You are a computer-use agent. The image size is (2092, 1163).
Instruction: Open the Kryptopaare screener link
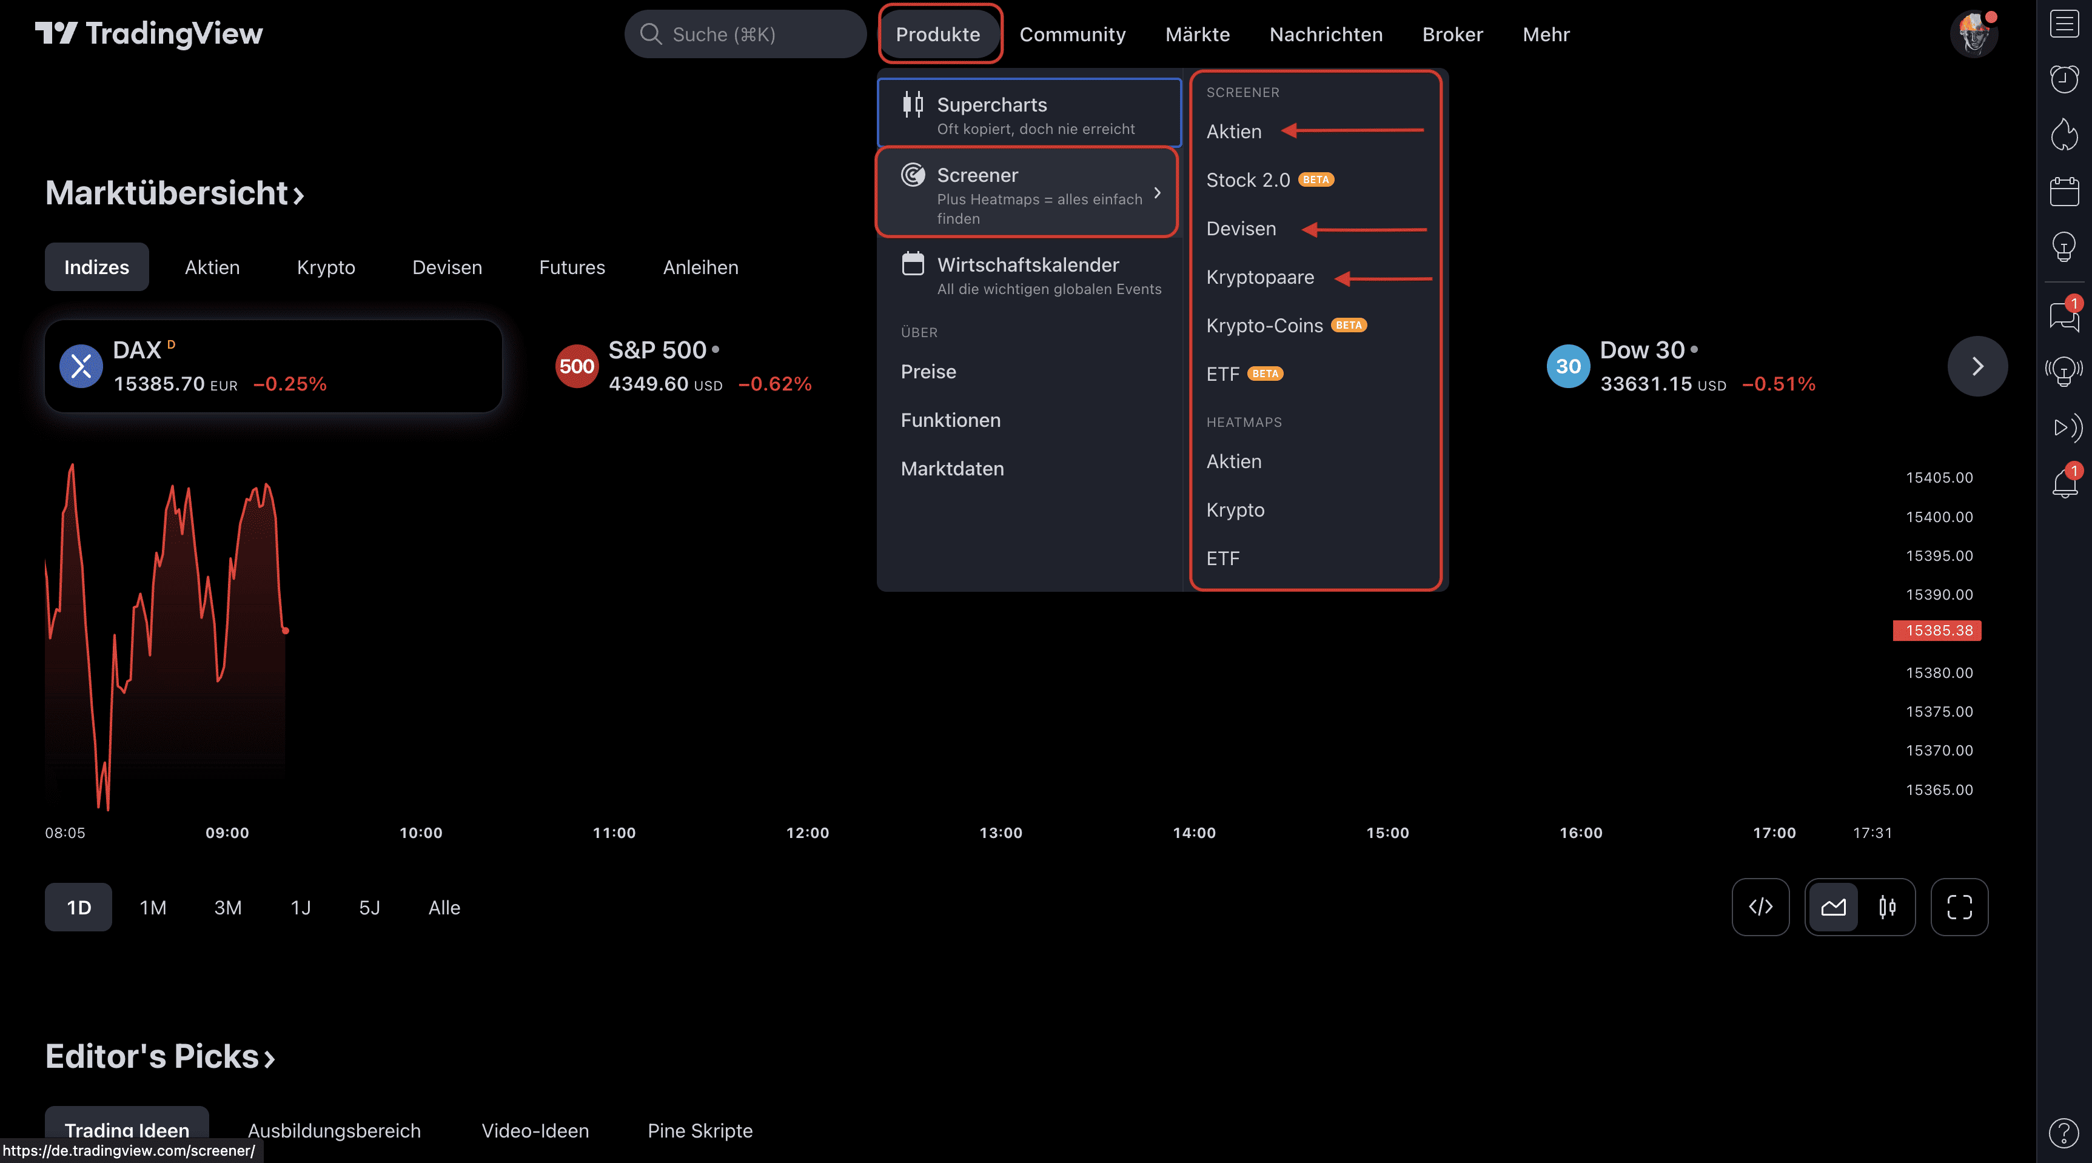[1259, 277]
